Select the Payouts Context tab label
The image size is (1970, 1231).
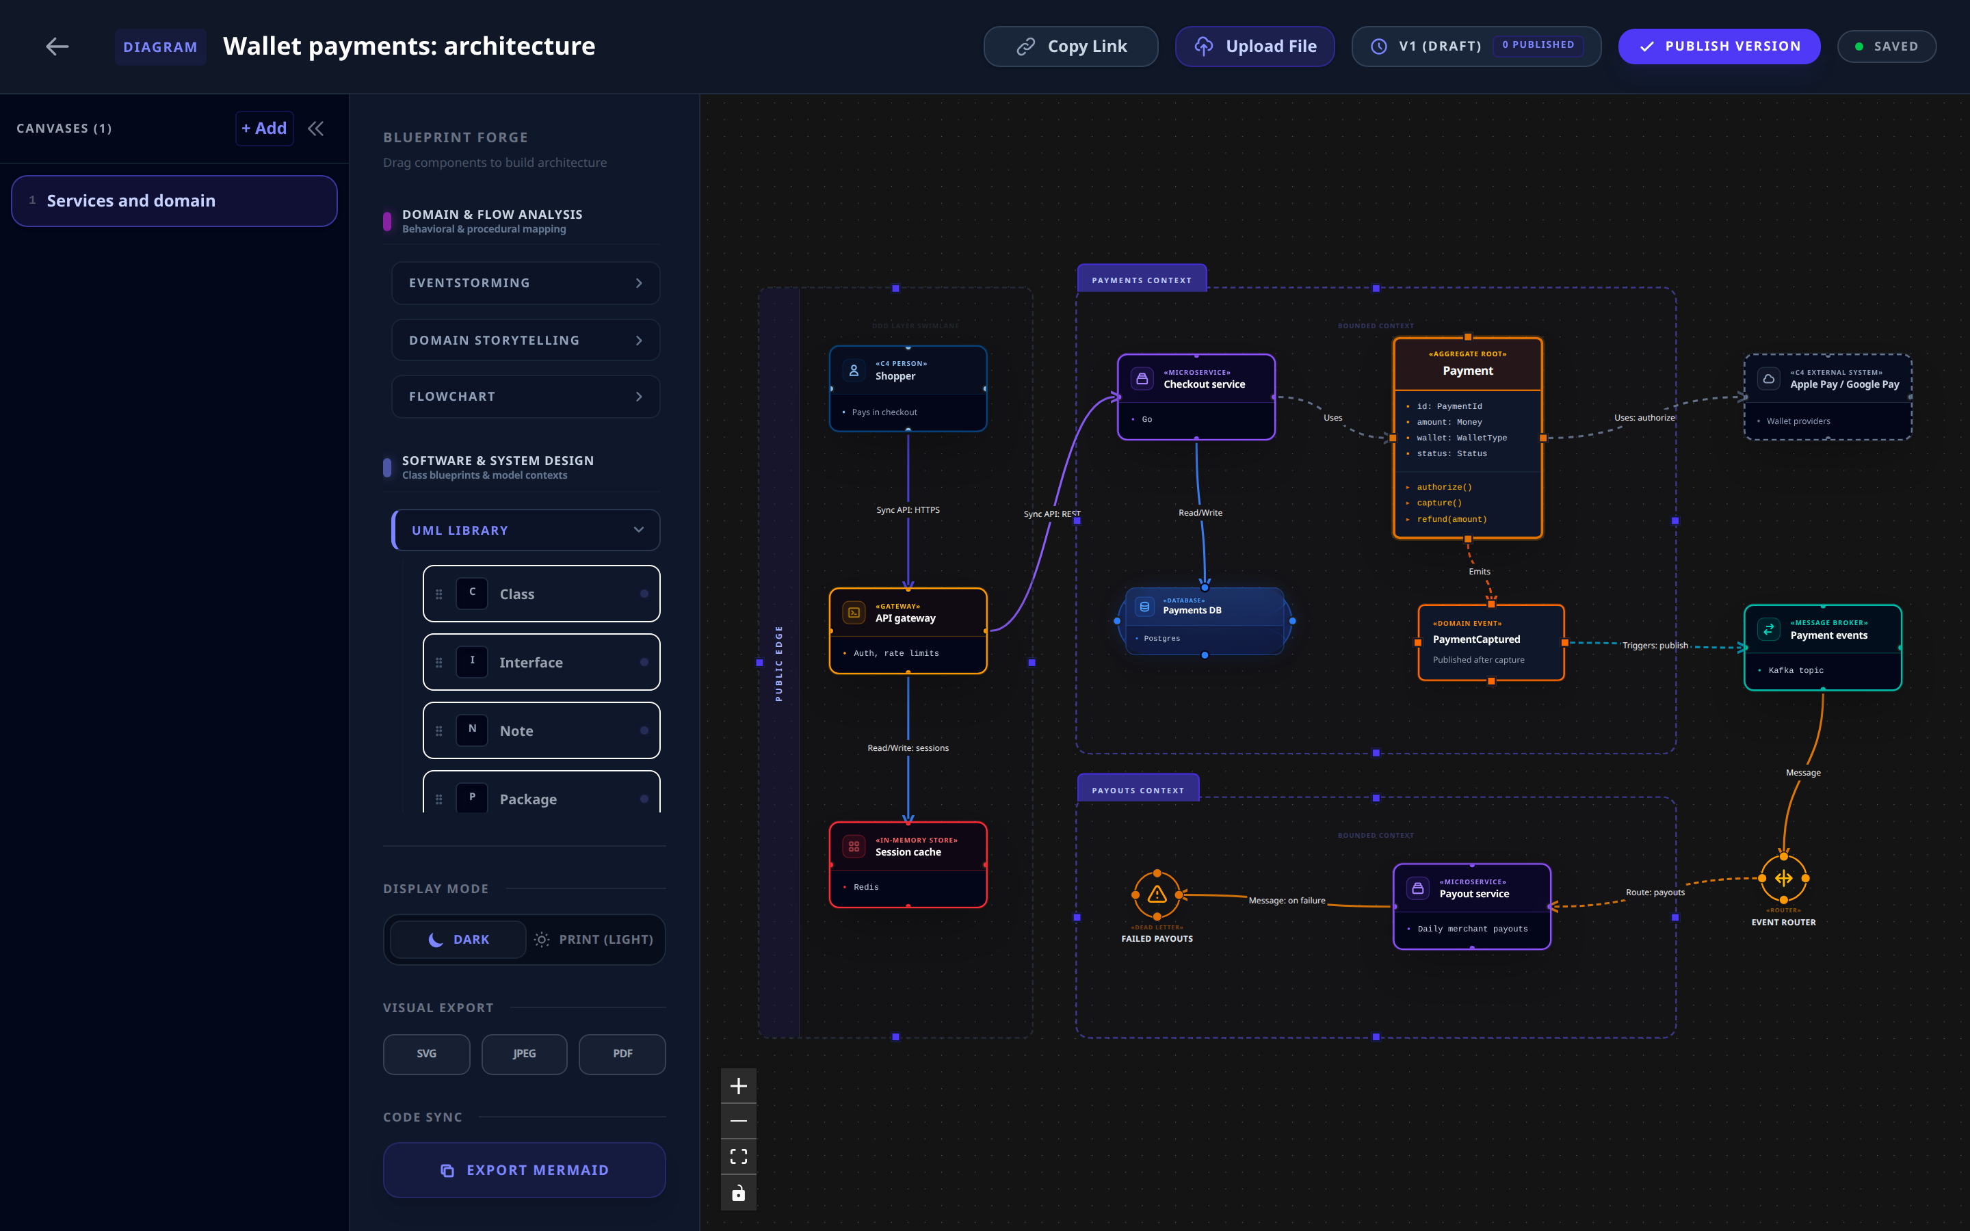pyautogui.click(x=1138, y=789)
